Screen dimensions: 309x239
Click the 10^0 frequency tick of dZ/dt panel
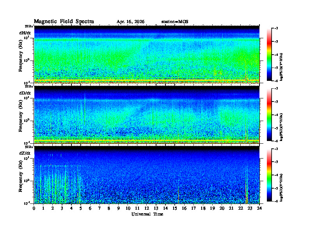click(x=27, y=180)
